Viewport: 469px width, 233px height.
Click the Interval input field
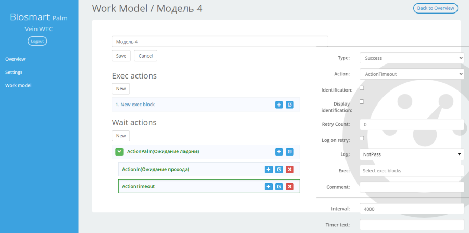[412, 209]
